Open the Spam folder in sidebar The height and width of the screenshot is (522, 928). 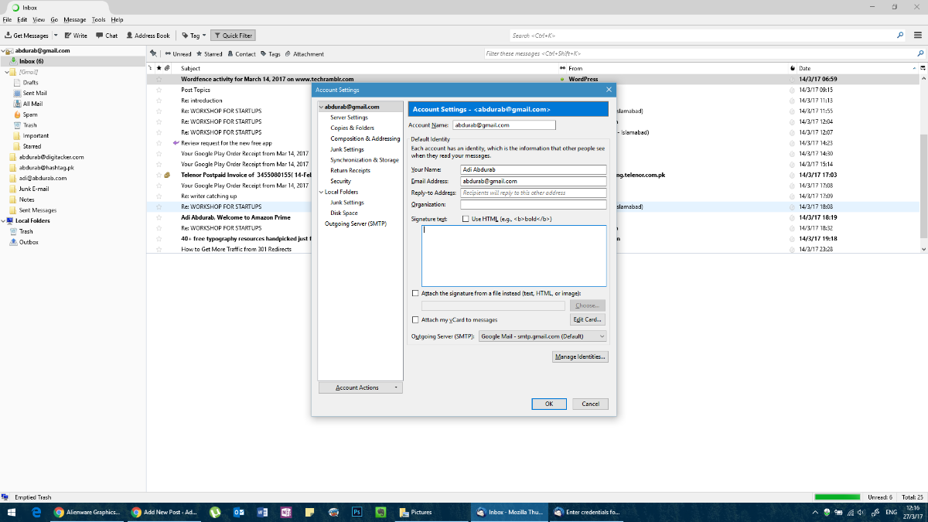pyautogui.click(x=29, y=114)
